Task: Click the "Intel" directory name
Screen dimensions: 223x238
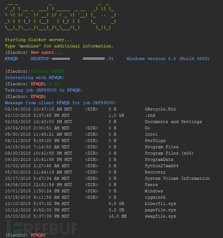Action: [x=151, y=135]
